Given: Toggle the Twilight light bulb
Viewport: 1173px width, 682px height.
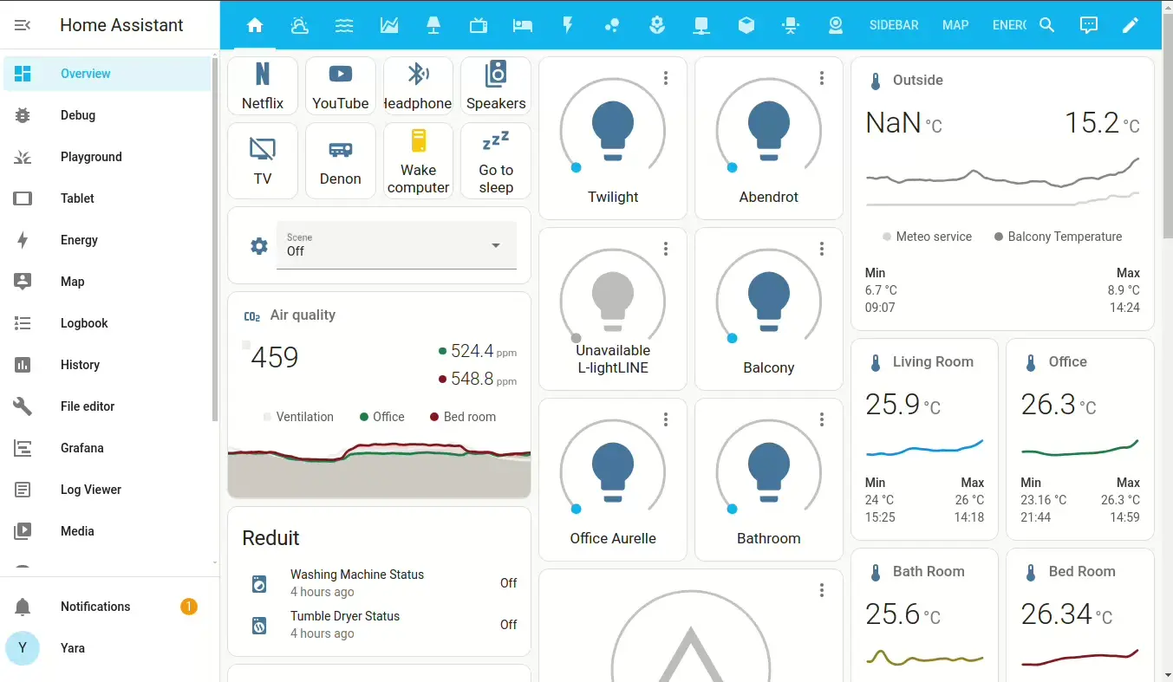Looking at the screenshot, I should click(x=613, y=130).
